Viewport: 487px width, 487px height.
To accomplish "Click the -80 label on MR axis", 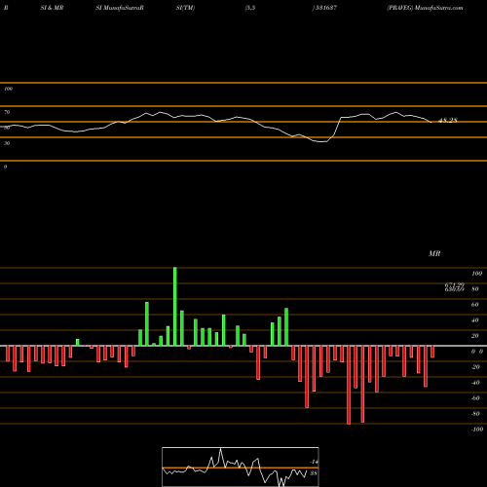I will (x=475, y=414).
